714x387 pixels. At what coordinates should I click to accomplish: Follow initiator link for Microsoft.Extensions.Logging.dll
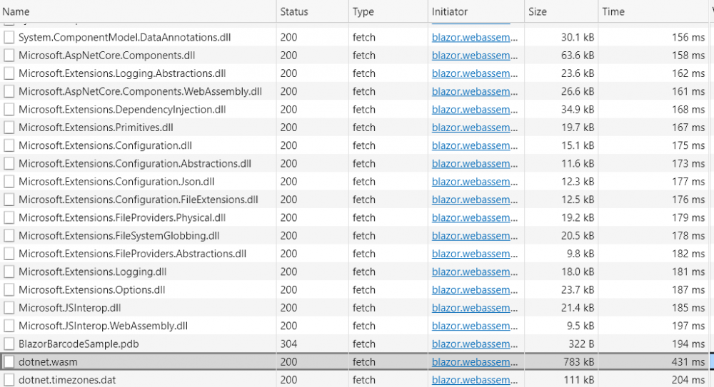(x=475, y=272)
